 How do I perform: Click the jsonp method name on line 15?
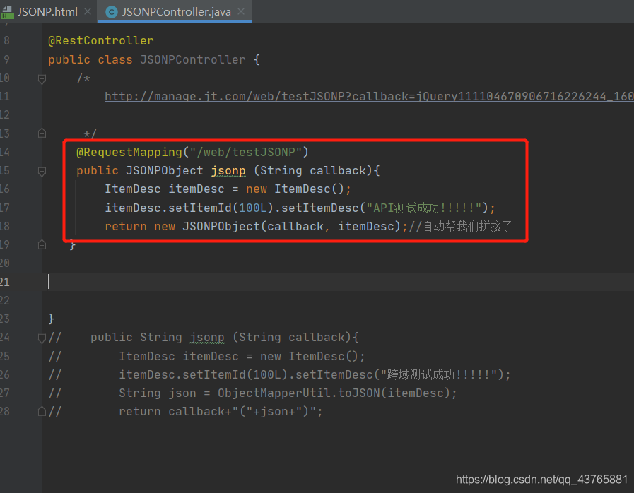point(228,170)
